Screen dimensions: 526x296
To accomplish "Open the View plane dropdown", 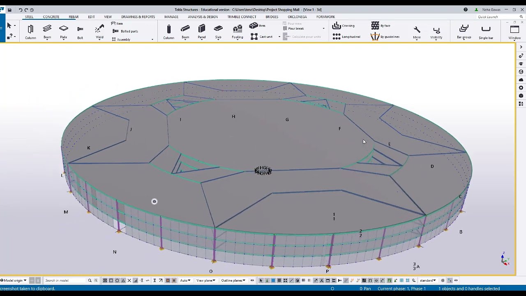I will coord(206,280).
